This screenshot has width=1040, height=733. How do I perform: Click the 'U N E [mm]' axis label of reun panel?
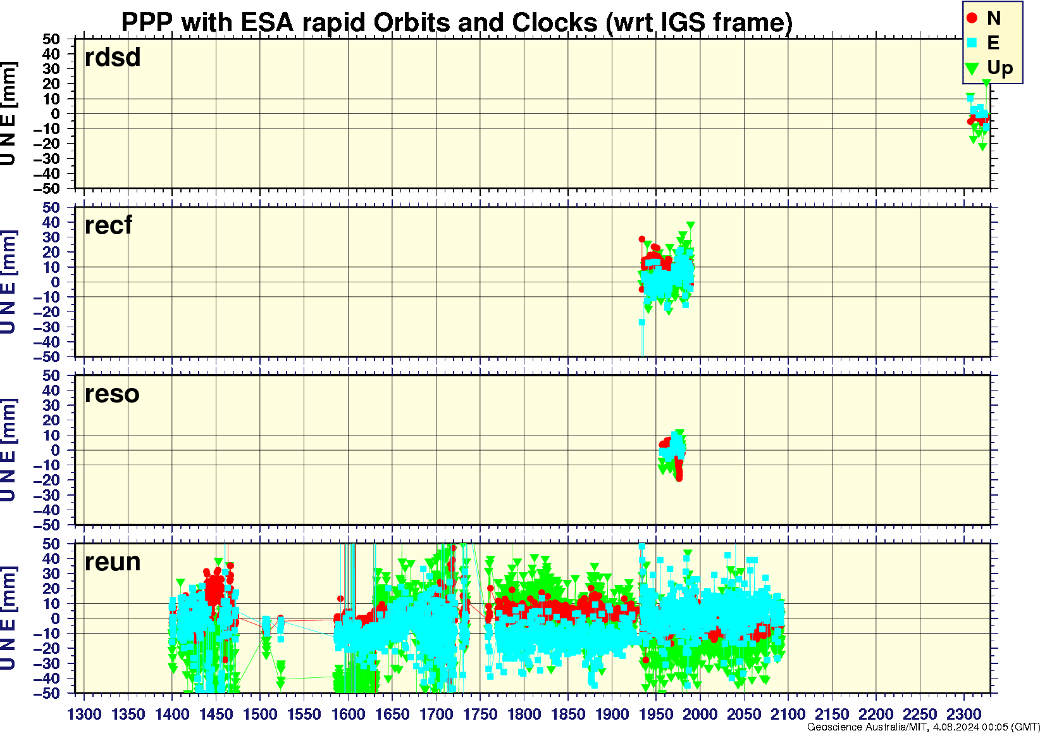(8, 618)
